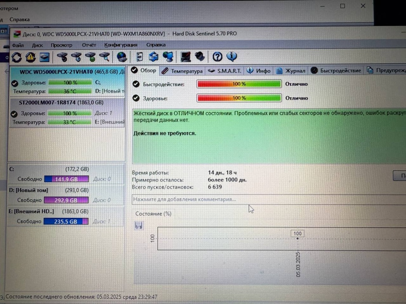Viewport: 406px width, 304px height.
Task: Click the checkmark icon beside Быстродействие label
Action: click(136, 84)
